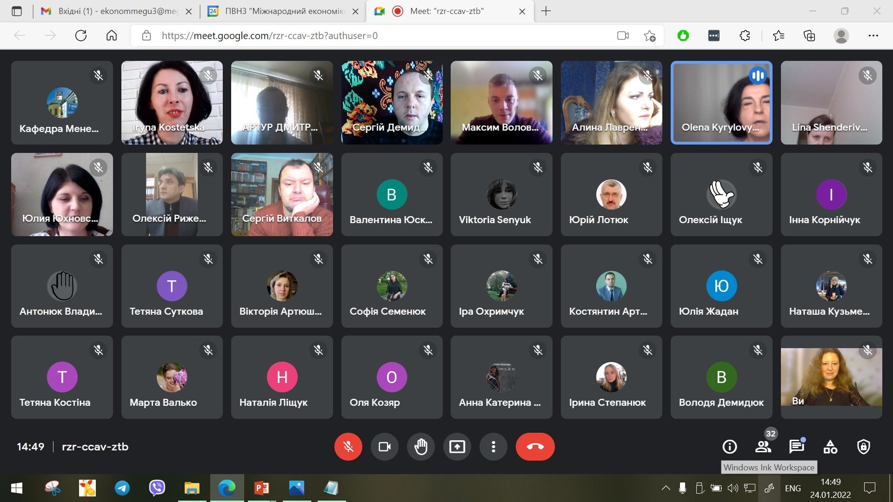The width and height of the screenshot is (893, 502).
Task: Select the Meet rzr-ccav-ztb tab
Action: (x=450, y=11)
